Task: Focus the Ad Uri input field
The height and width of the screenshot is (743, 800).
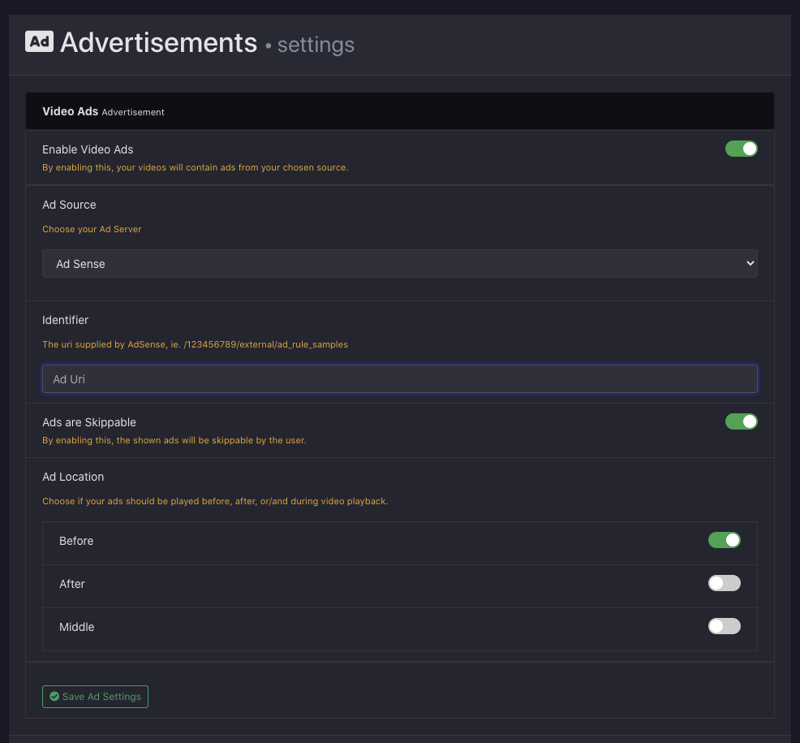Action: tap(399, 379)
